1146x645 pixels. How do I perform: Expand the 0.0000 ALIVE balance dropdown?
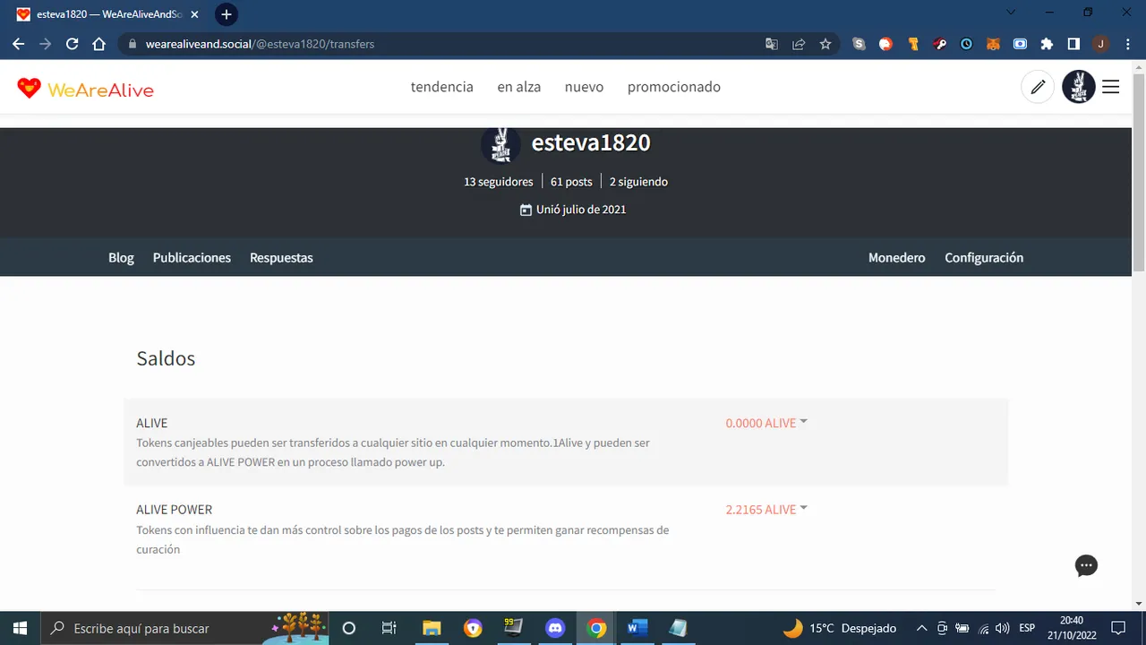point(766,423)
